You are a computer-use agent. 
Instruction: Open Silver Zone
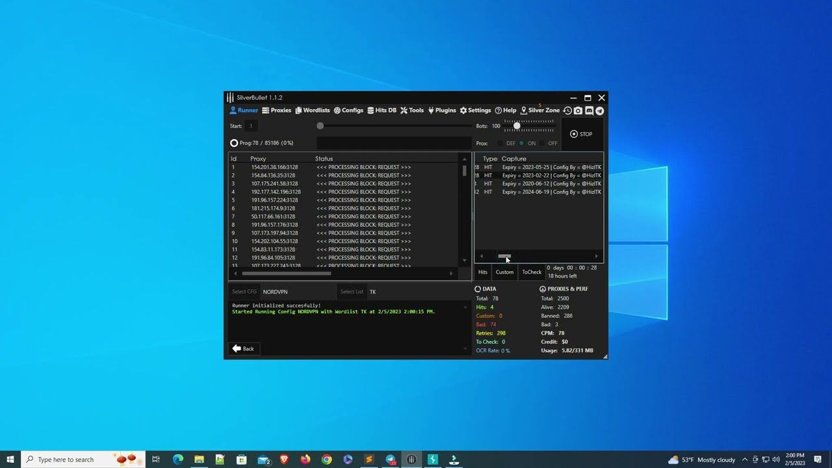540,110
